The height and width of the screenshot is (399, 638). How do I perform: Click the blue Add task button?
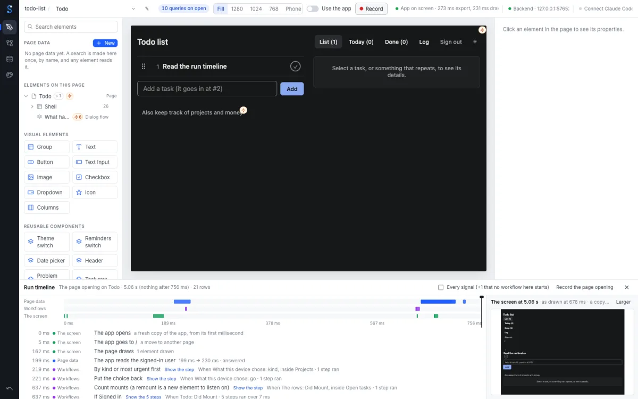coord(292,89)
